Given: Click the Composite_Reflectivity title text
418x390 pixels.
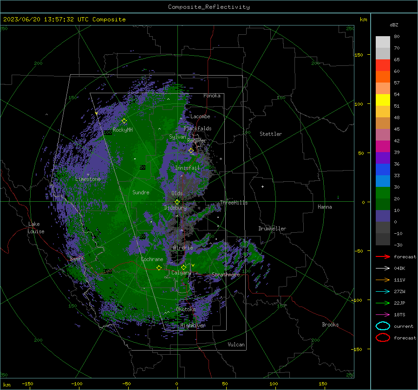Looking at the screenshot, I should click(209, 7).
